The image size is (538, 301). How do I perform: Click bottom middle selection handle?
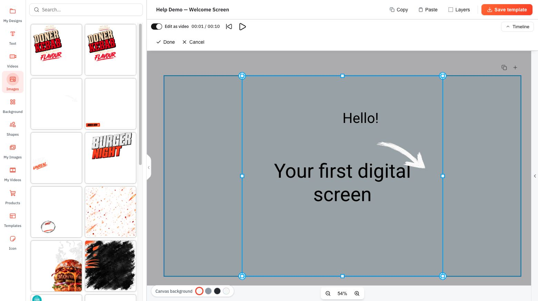point(342,276)
